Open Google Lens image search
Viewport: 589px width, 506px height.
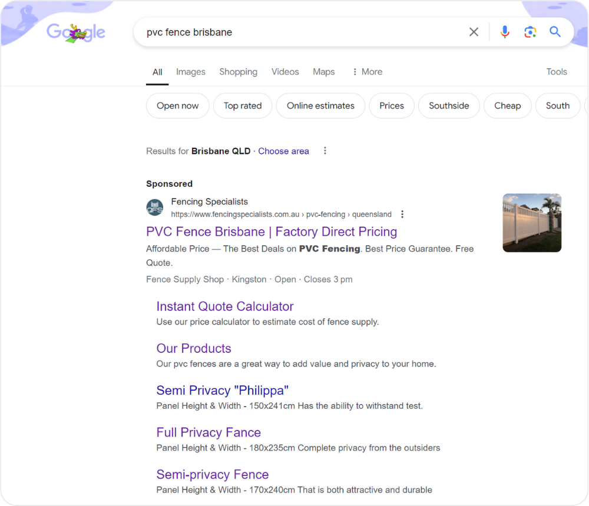[530, 32]
